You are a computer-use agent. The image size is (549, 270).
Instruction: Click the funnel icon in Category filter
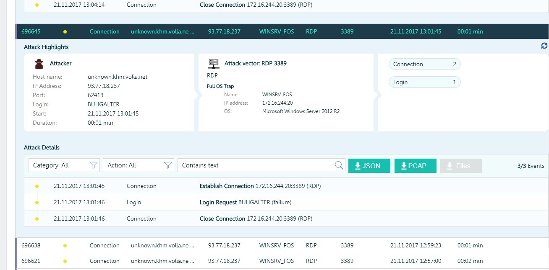click(94, 165)
